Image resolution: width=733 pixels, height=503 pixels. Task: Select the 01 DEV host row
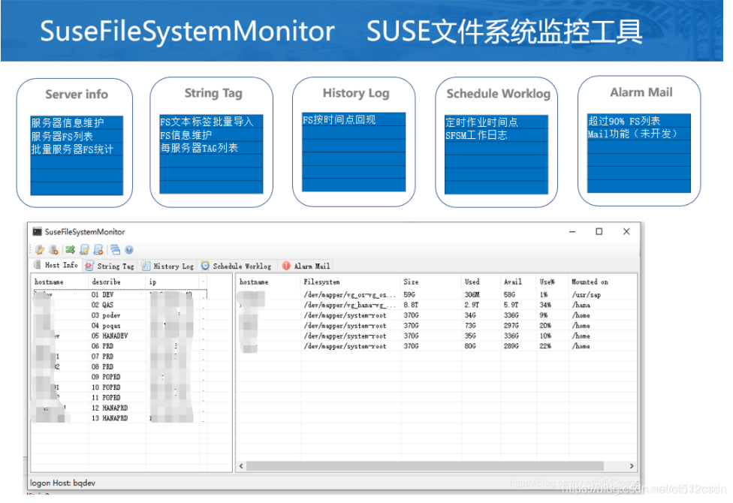(x=119, y=294)
